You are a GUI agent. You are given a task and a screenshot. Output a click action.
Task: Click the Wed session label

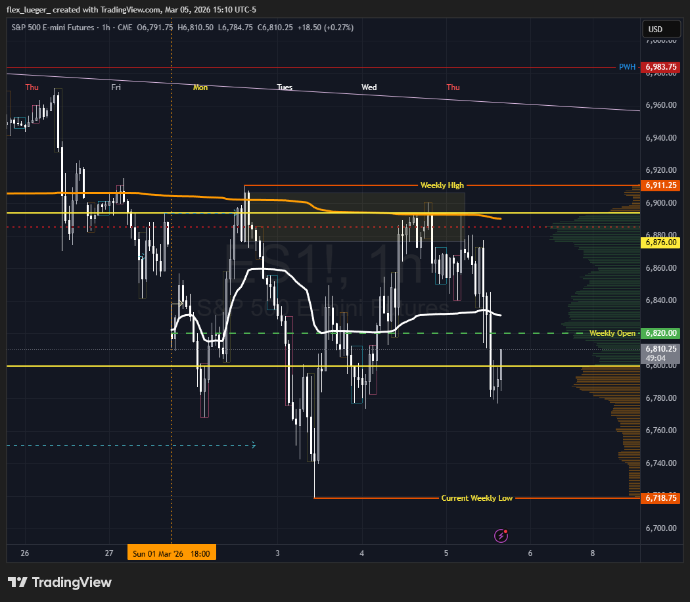coord(369,87)
